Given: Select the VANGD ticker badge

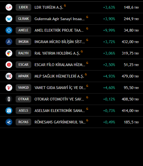Looking at the screenshot, I should coord(23,88).
